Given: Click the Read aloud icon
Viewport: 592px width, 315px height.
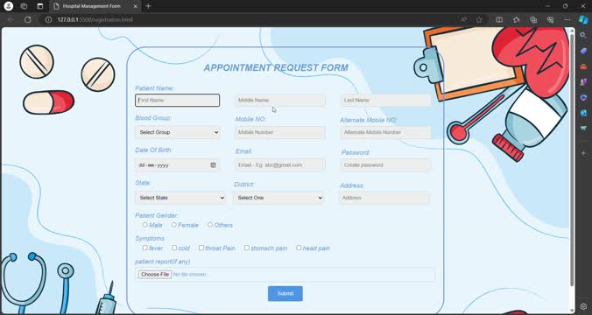Looking at the screenshot, I should pyautogui.click(x=463, y=19).
